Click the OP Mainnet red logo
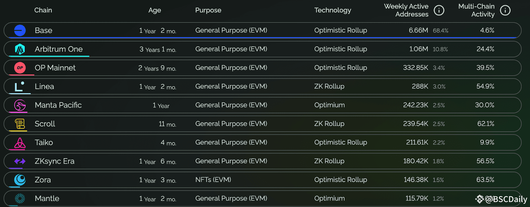 pos(20,68)
